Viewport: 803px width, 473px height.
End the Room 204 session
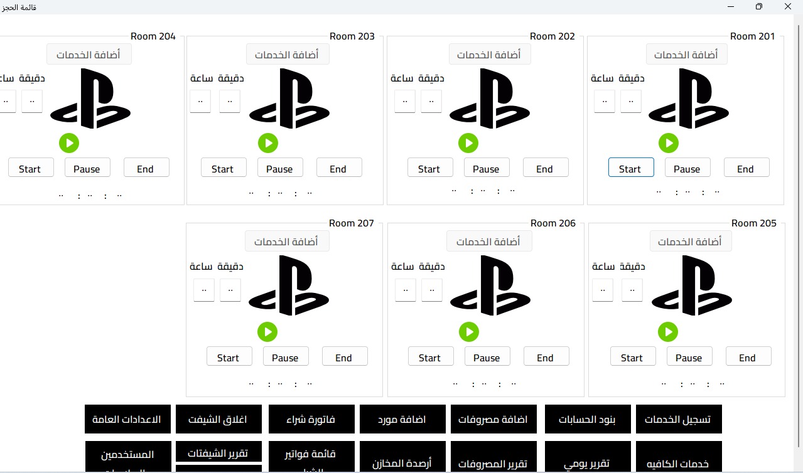click(146, 168)
